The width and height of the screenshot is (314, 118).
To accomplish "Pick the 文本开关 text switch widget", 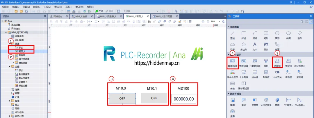I will [277, 74].
